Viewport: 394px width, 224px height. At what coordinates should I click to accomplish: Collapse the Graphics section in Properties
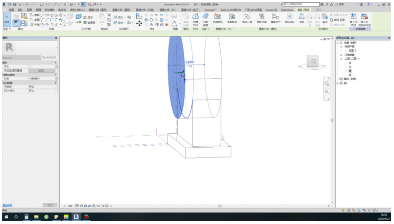[56, 63]
